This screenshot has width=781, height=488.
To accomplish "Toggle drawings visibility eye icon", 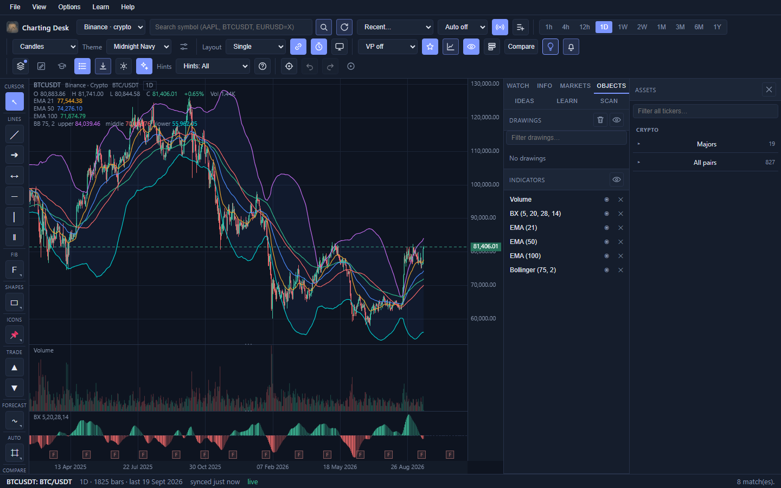I will pos(617,120).
